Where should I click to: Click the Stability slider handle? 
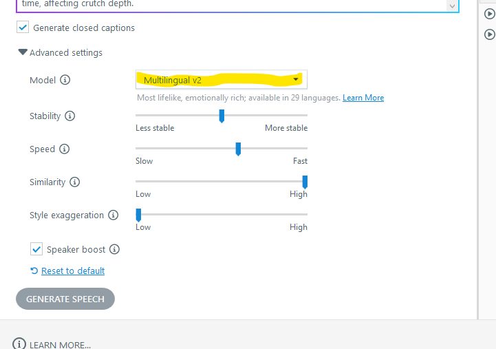coord(222,116)
